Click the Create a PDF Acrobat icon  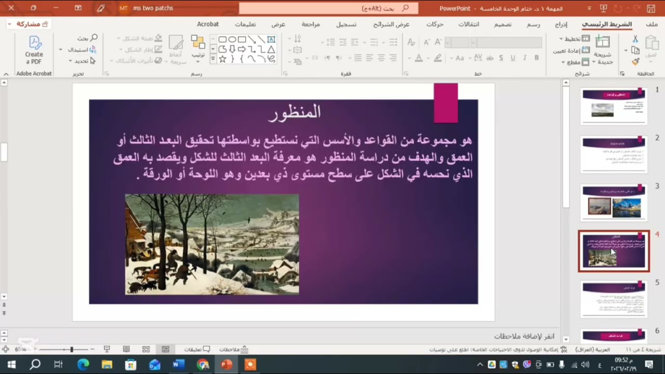pos(34,50)
